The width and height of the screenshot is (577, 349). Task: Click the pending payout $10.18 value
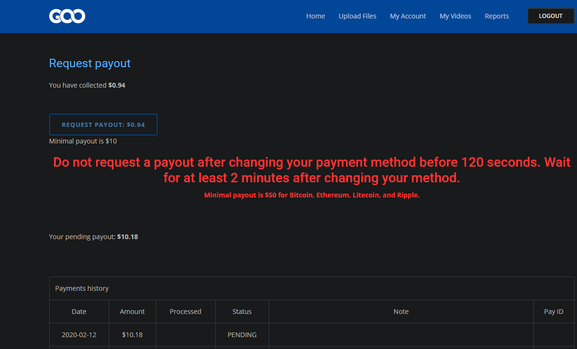point(127,237)
